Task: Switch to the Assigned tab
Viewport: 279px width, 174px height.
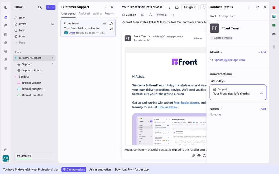Action: coord(84,14)
